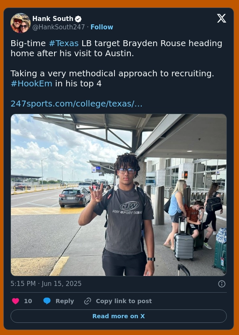Open Hank South's profile avatar
The image size is (239, 335).
(21, 23)
